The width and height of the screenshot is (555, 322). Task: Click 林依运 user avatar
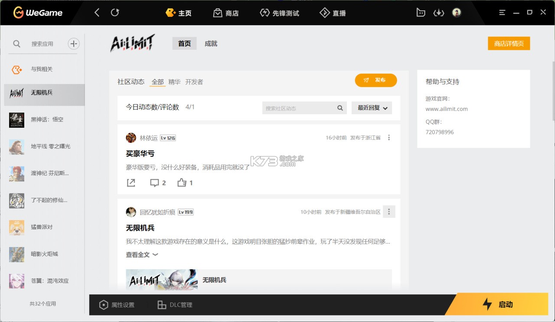pyautogui.click(x=131, y=138)
